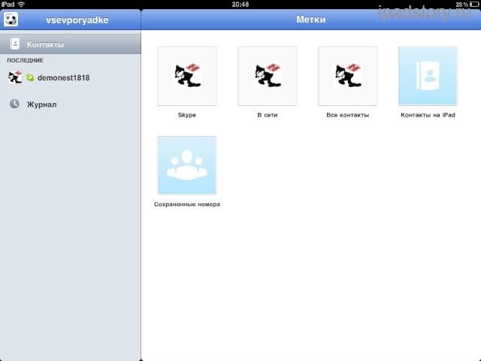Tap the battery indicator icon
The height and width of the screenshot is (361, 481).
pos(474,5)
